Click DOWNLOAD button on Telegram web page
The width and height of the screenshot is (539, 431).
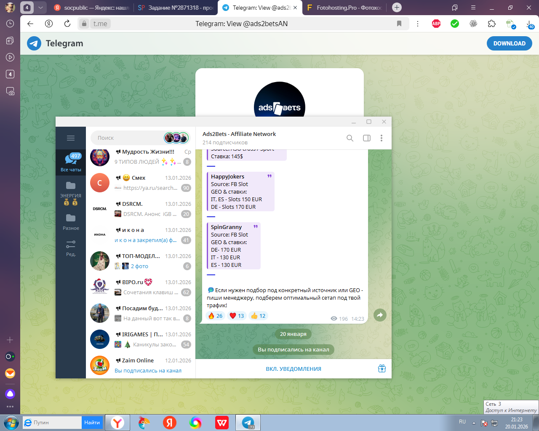tap(509, 43)
